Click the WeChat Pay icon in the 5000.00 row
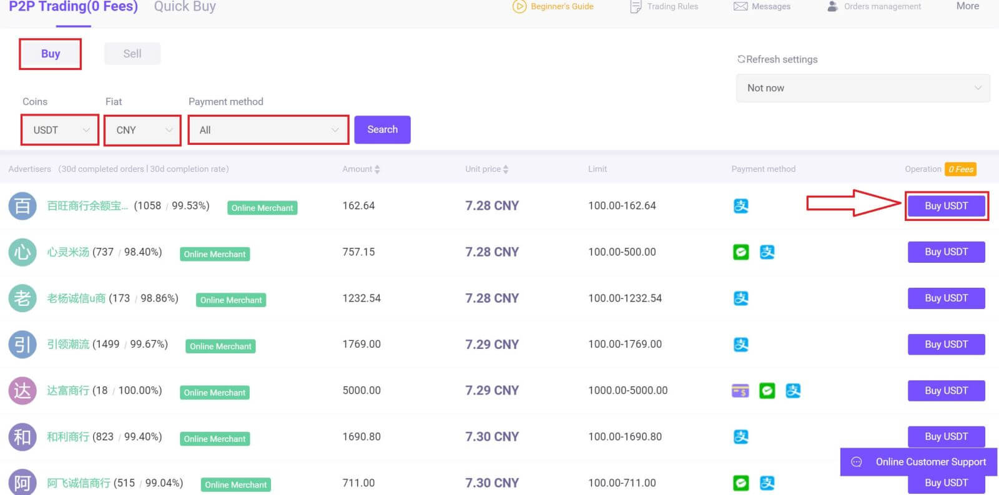 click(767, 391)
